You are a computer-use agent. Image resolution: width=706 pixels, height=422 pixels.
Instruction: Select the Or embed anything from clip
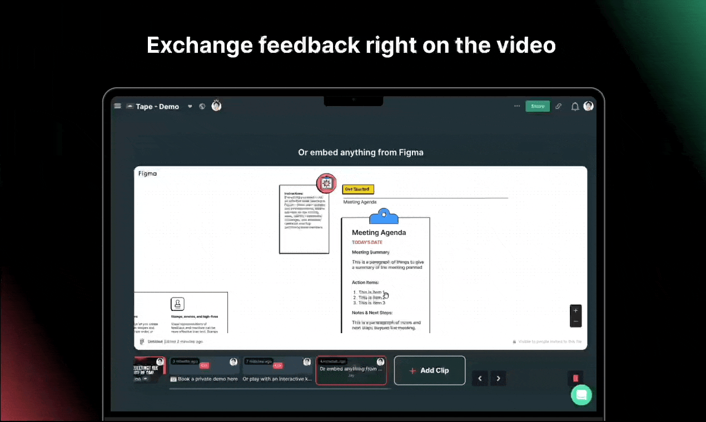[x=351, y=370]
